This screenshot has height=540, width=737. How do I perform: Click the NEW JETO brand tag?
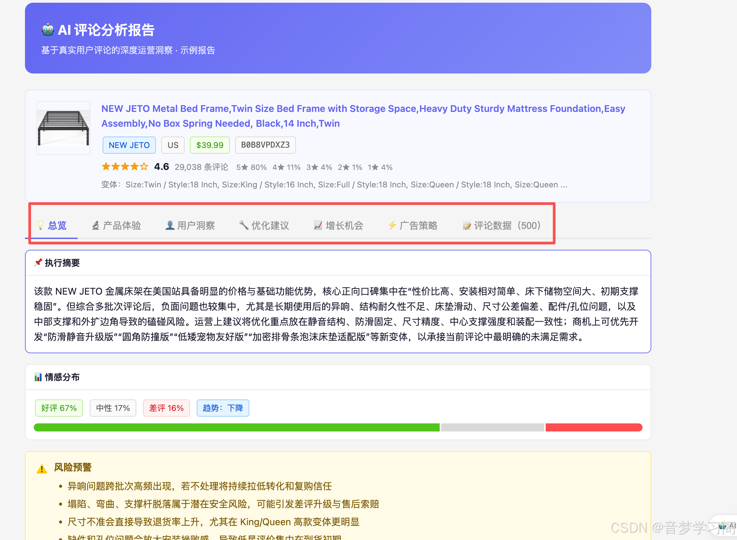point(129,145)
